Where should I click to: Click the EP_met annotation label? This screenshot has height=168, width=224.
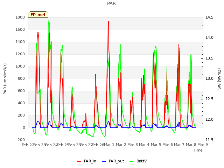click(x=38, y=15)
